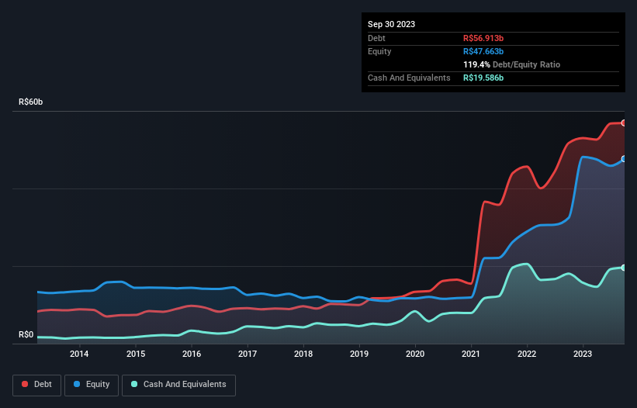Toggle the Cash And Equivalents legend button
This screenshot has width=637, height=408.
178,385
